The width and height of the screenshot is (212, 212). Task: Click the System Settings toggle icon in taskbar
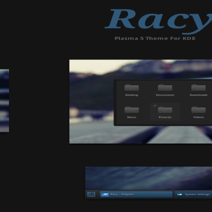coord(180,195)
